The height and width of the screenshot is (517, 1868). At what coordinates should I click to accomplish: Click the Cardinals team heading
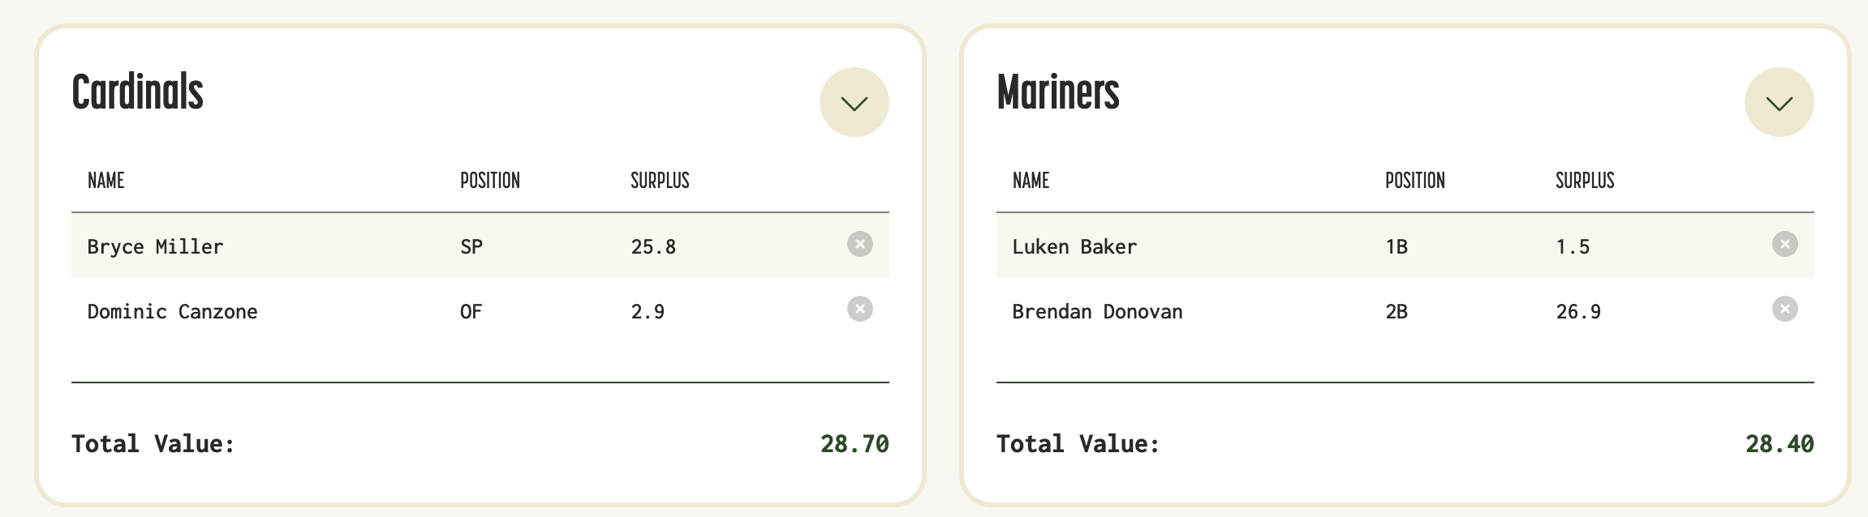coord(137,92)
